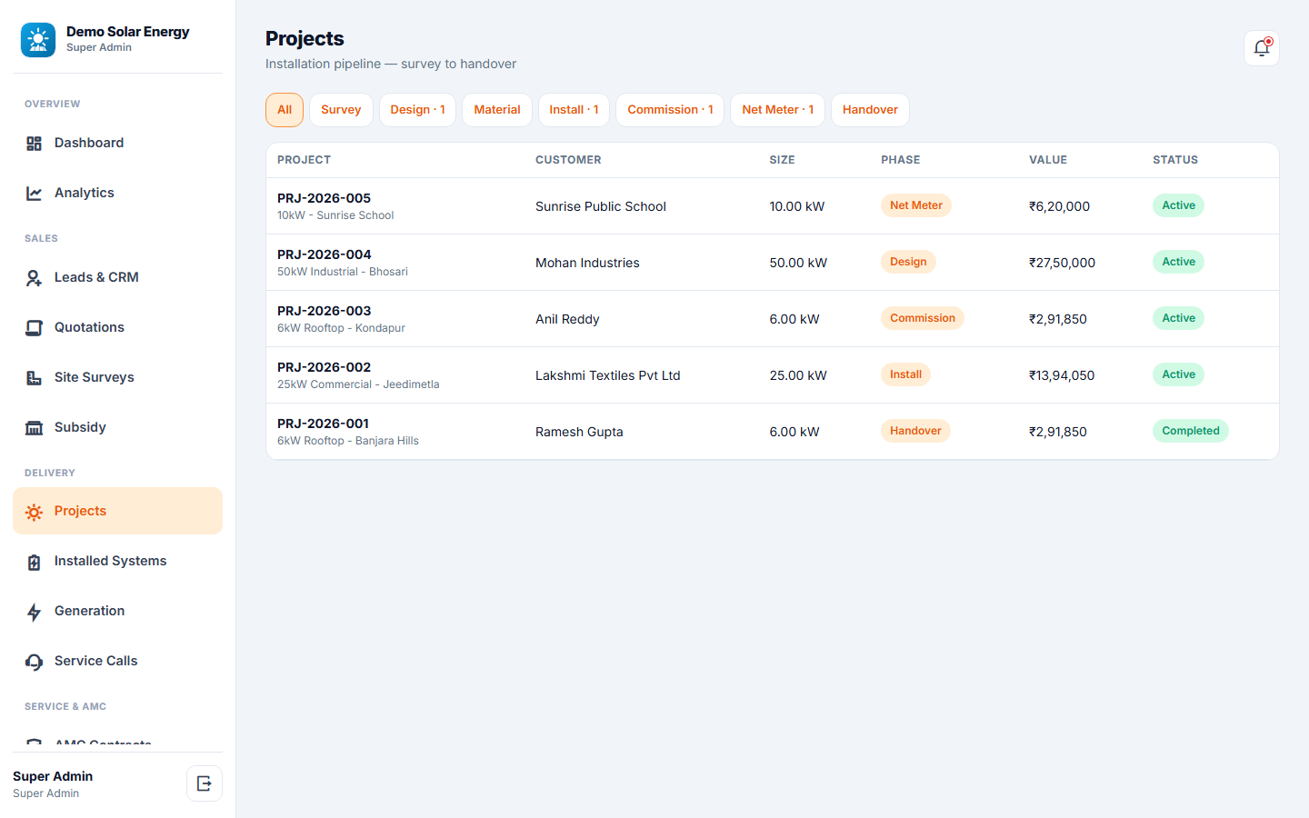This screenshot has width=1309, height=818.
Task: Click the ₹27,50,000 value cell
Action: 1062,263
